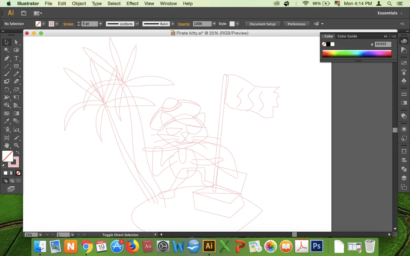Enable Draw Behind mode
The image size is (410, 256).
(x=12, y=181)
